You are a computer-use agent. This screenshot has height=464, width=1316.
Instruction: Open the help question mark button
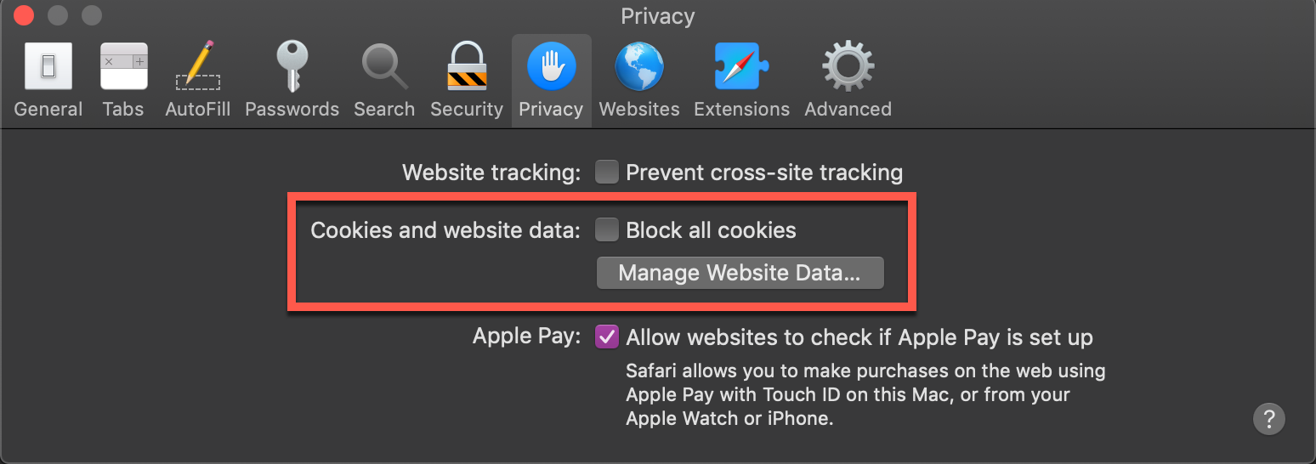coord(1268,418)
